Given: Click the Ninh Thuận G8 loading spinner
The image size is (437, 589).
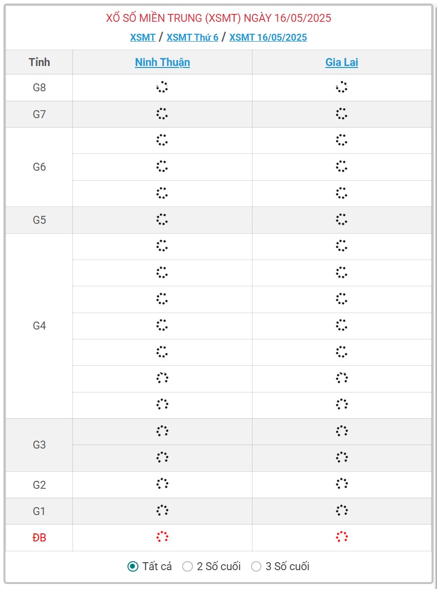Looking at the screenshot, I should [162, 87].
